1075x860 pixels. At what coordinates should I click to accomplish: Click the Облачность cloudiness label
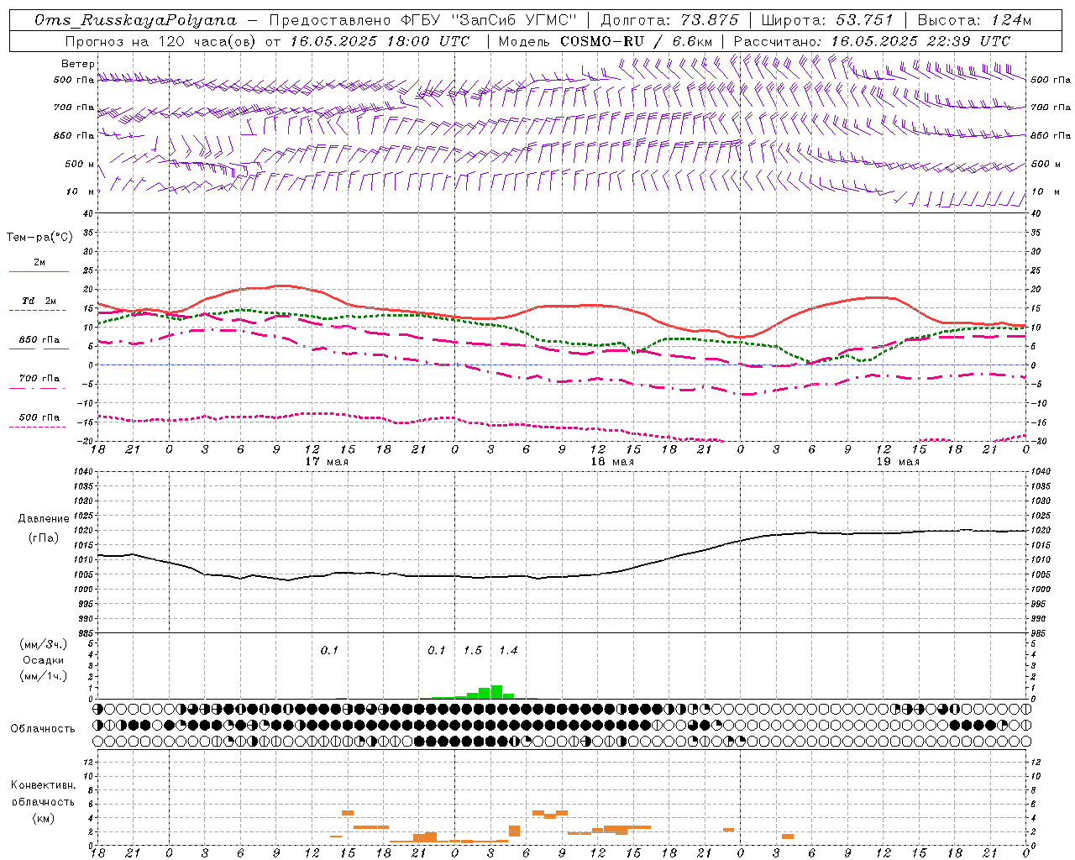43,728
